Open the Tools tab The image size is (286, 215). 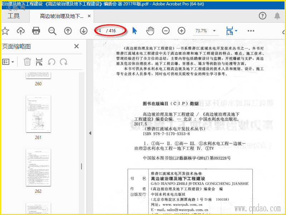tap(14, 16)
